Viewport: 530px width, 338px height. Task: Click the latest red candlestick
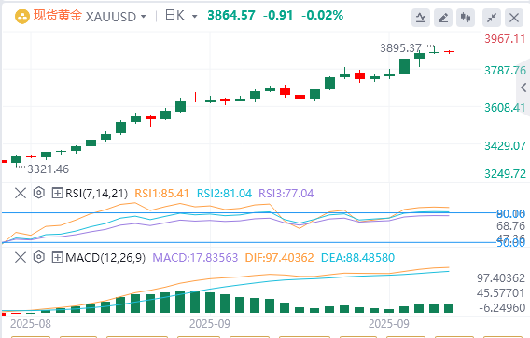coord(449,51)
